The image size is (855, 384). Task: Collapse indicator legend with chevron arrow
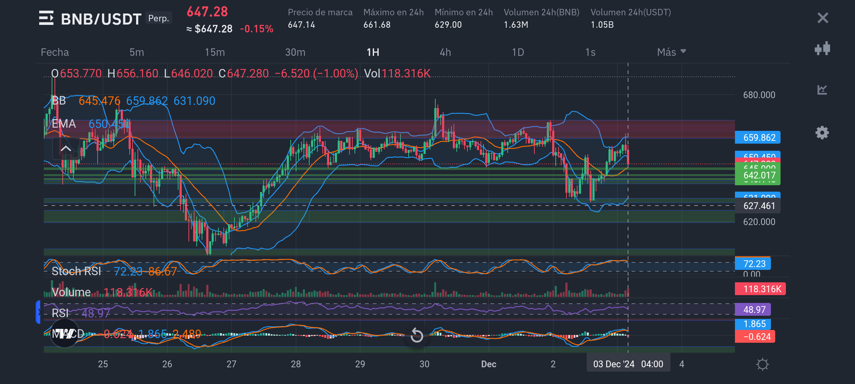coord(66,149)
